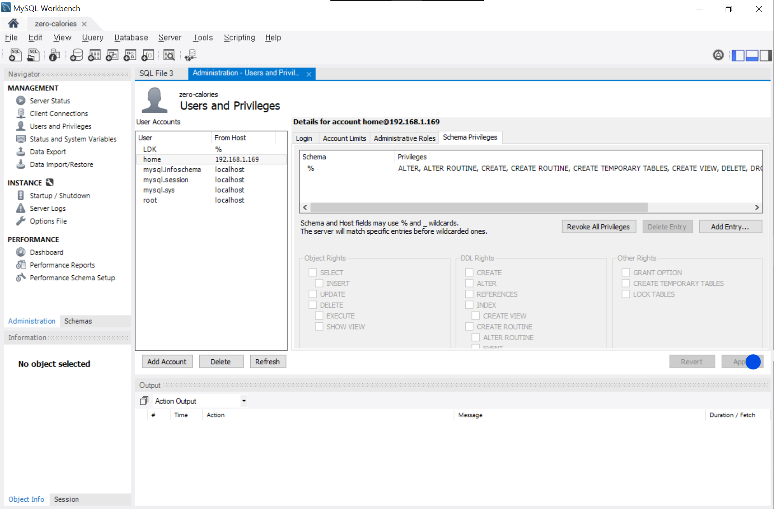This screenshot has width=774, height=509.
Task: Toggle the left sidebar panel icon
Action: click(738, 55)
